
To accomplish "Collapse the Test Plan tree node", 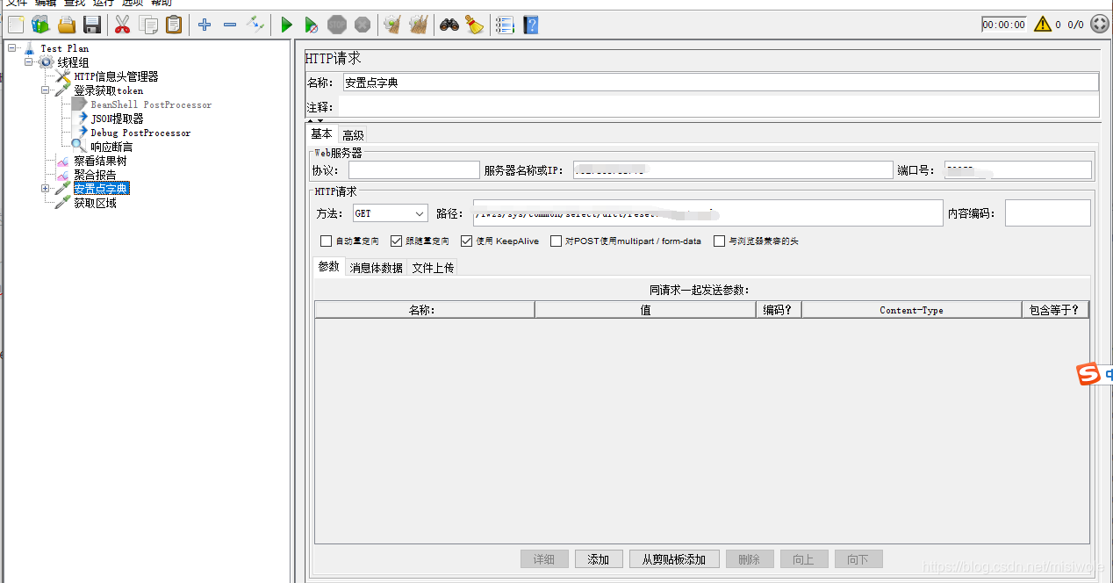I will click(11, 48).
